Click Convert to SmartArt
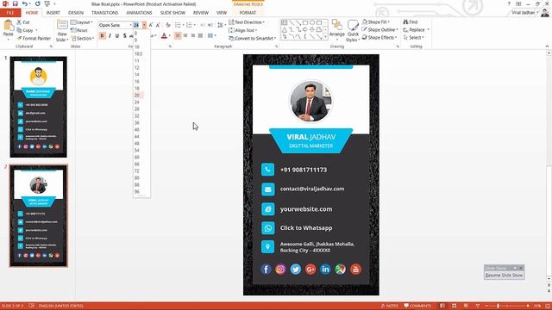 pos(252,38)
